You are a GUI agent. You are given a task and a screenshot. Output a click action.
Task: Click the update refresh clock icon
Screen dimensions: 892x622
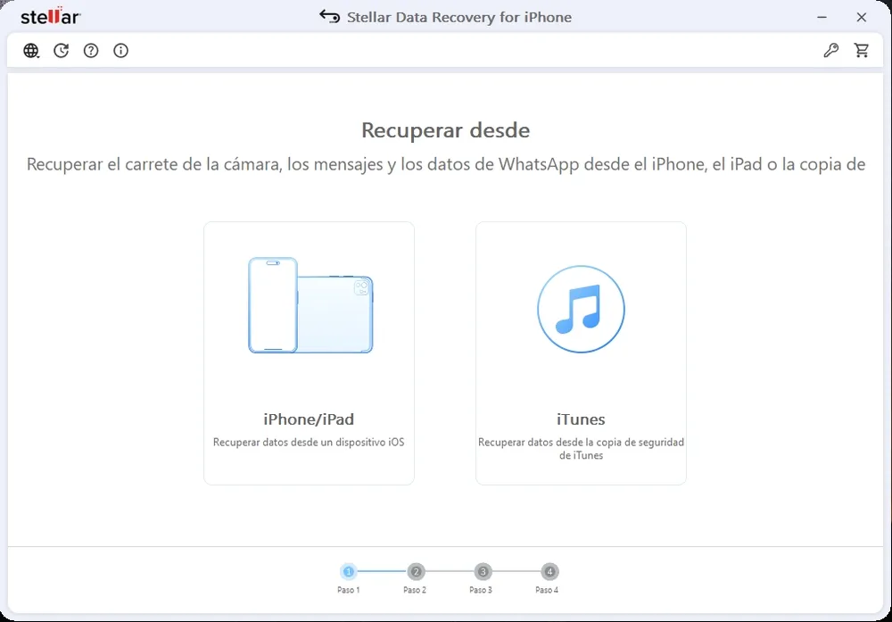click(x=61, y=51)
